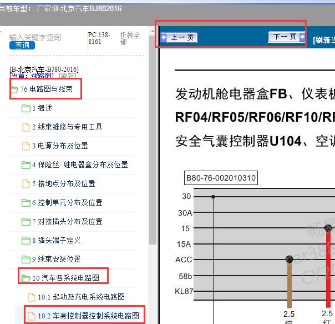This screenshot has width=335, height=324.
Task: Click the red wire below the 15 rail
Action: tap(328, 269)
